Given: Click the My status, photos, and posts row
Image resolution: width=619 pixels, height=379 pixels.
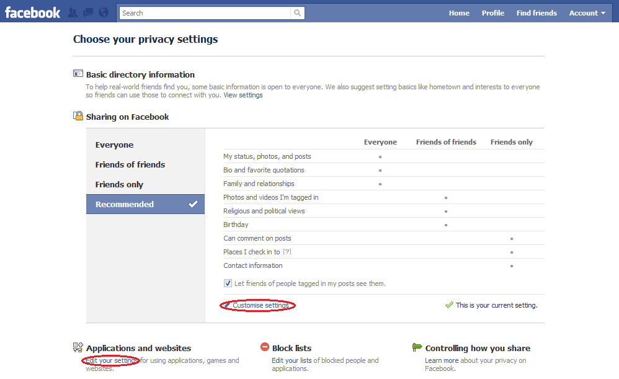Looking at the screenshot, I should pyautogui.click(x=384, y=156).
